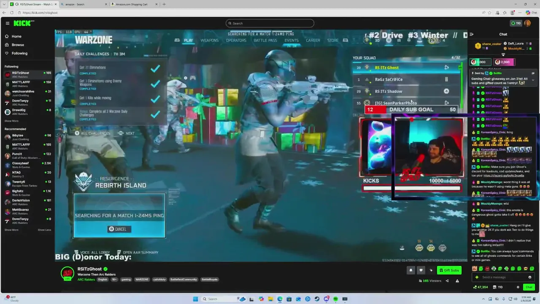Open Bigfoltz recommended channel

point(28,193)
